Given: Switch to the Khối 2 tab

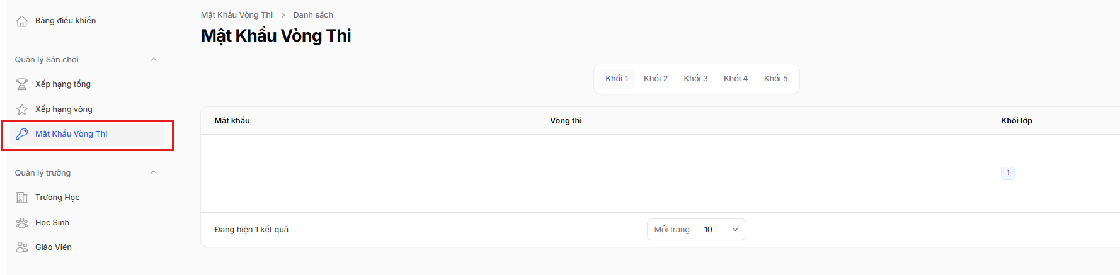Looking at the screenshot, I should (656, 79).
